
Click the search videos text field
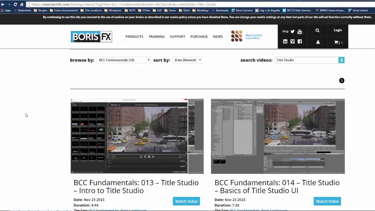pyautogui.click(x=306, y=60)
